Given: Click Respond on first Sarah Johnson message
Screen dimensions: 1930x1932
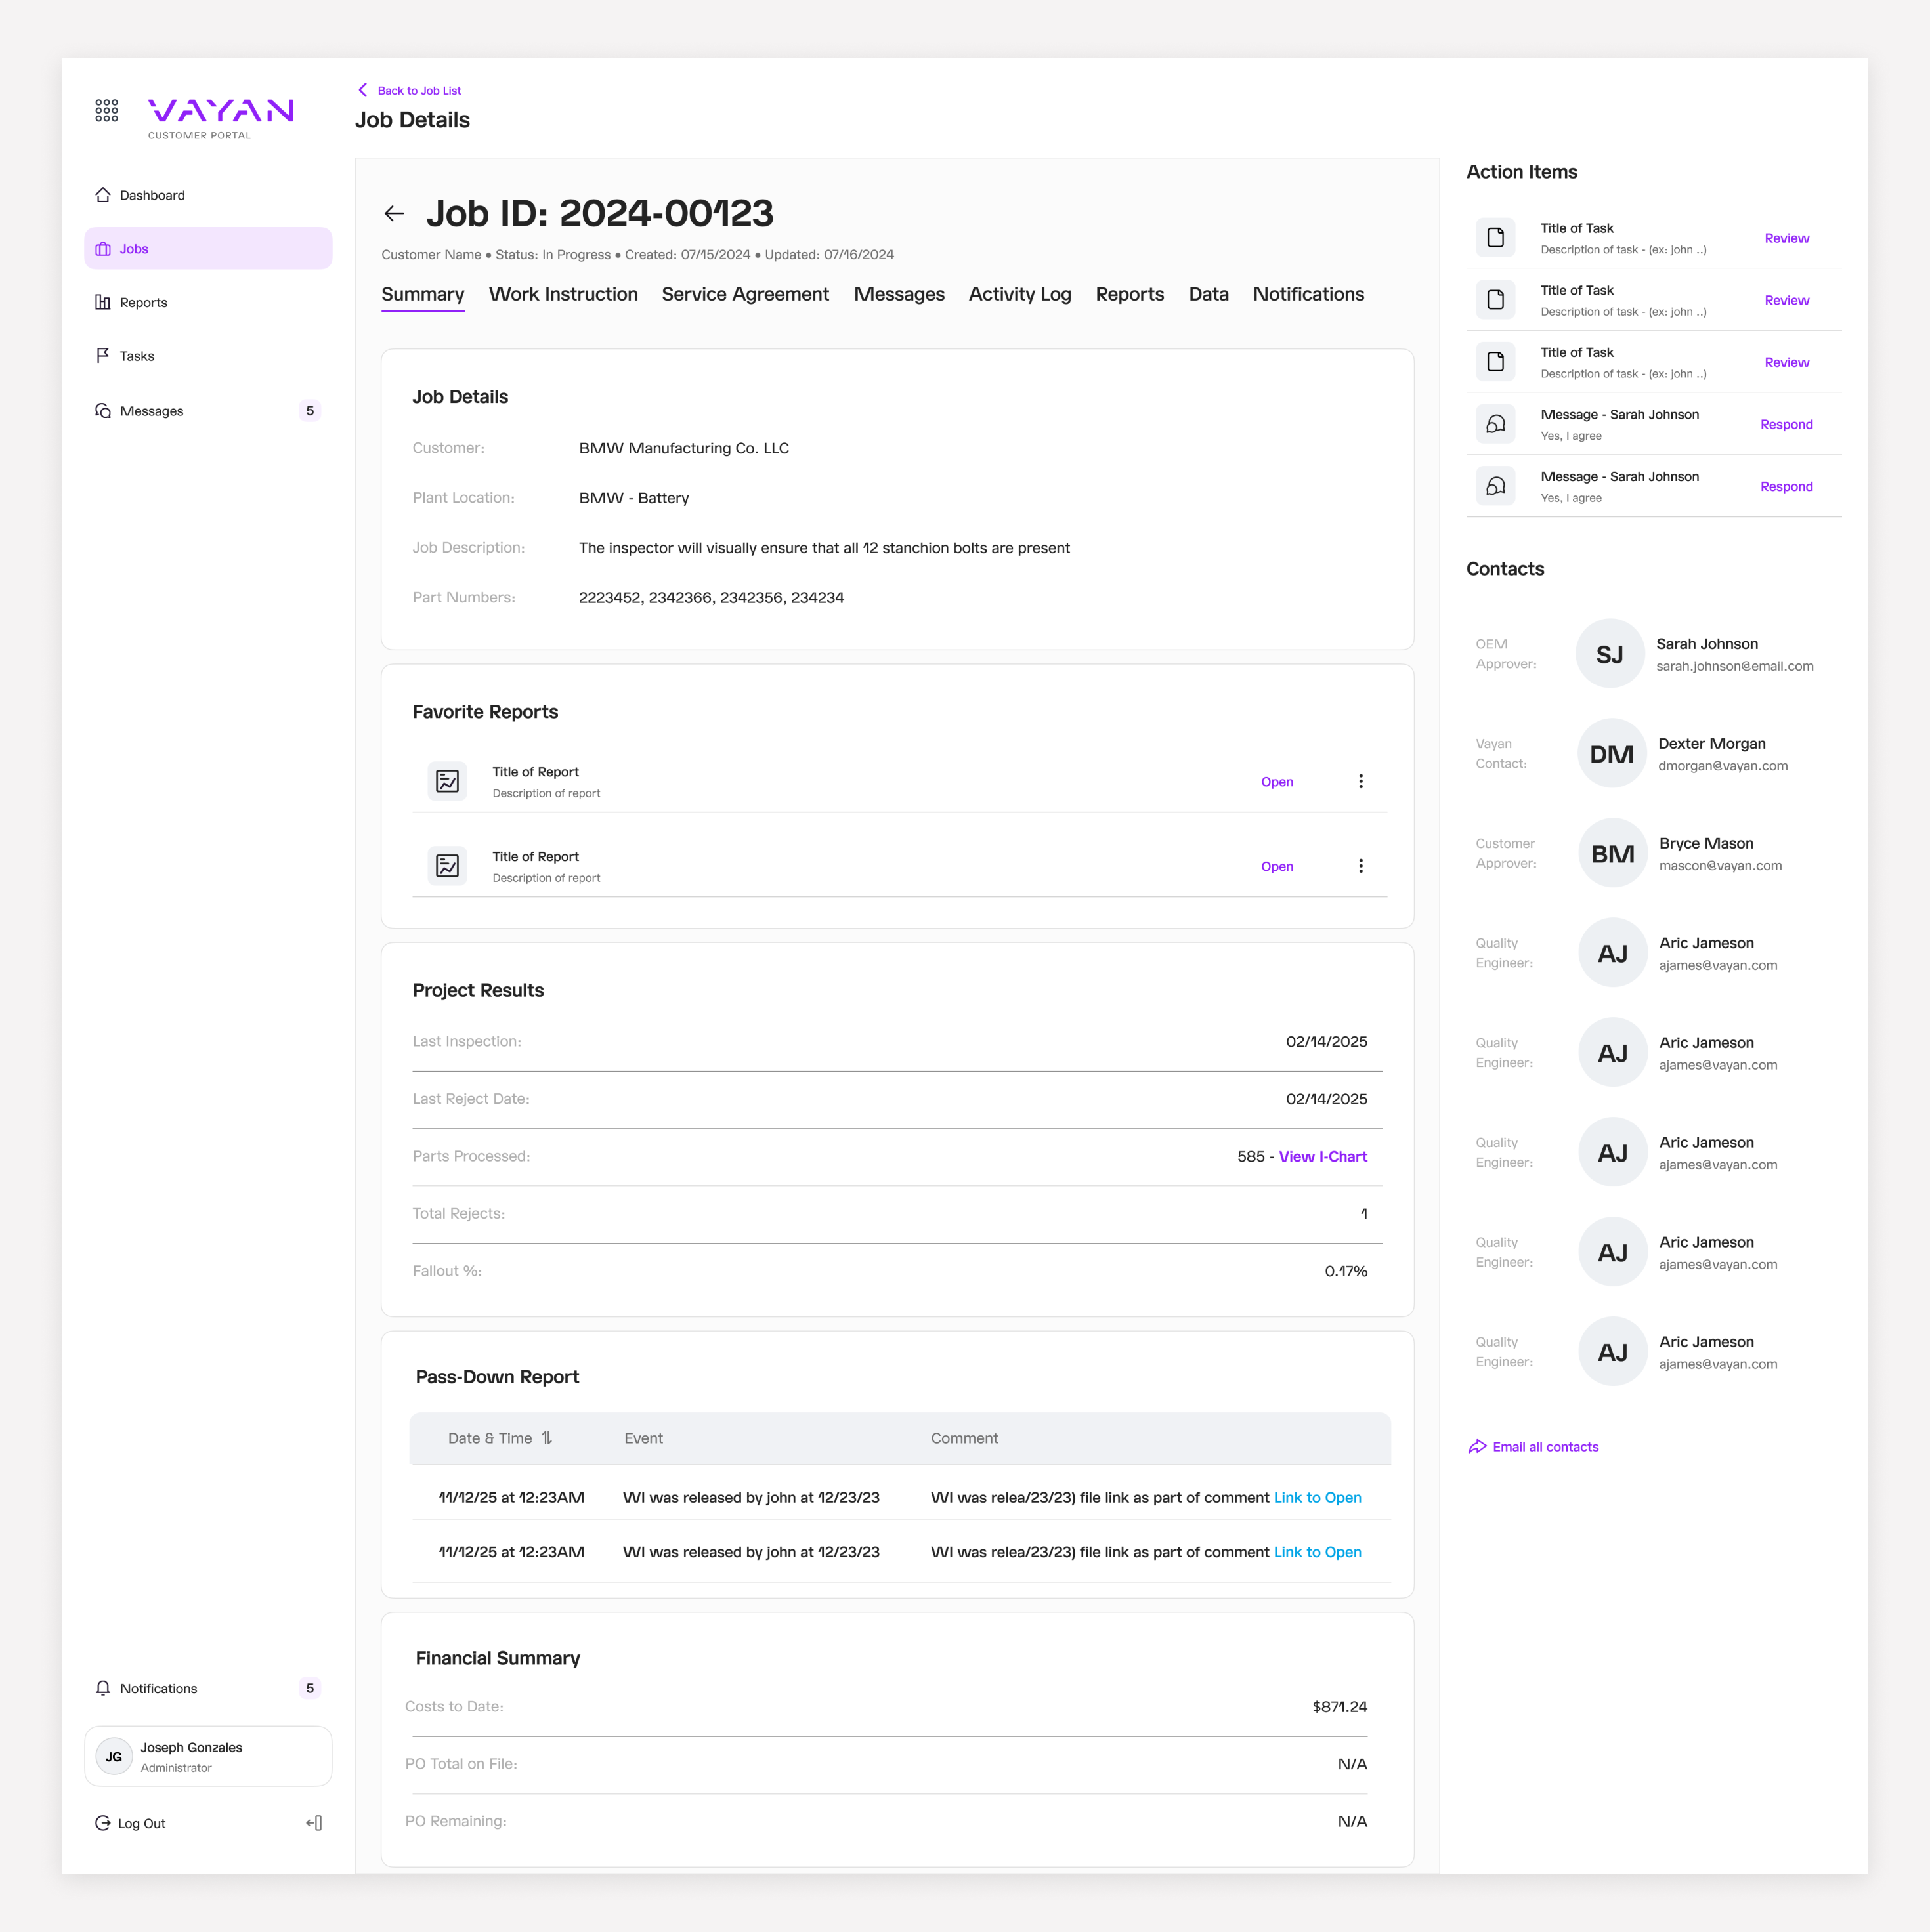Looking at the screenshot, I should pos(1786,424).
